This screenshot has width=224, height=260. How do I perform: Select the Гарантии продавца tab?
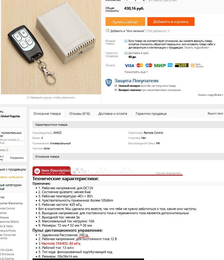click(x=151, y=114)
